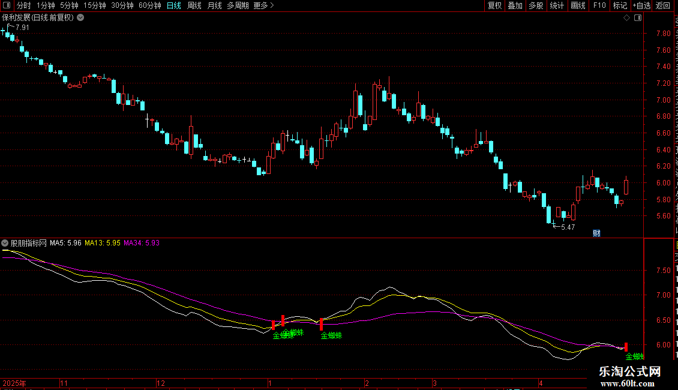The height and width of the screenshot is (390, 678).
Task: Click the 叠加 overlay button
Action: (515, 5)
